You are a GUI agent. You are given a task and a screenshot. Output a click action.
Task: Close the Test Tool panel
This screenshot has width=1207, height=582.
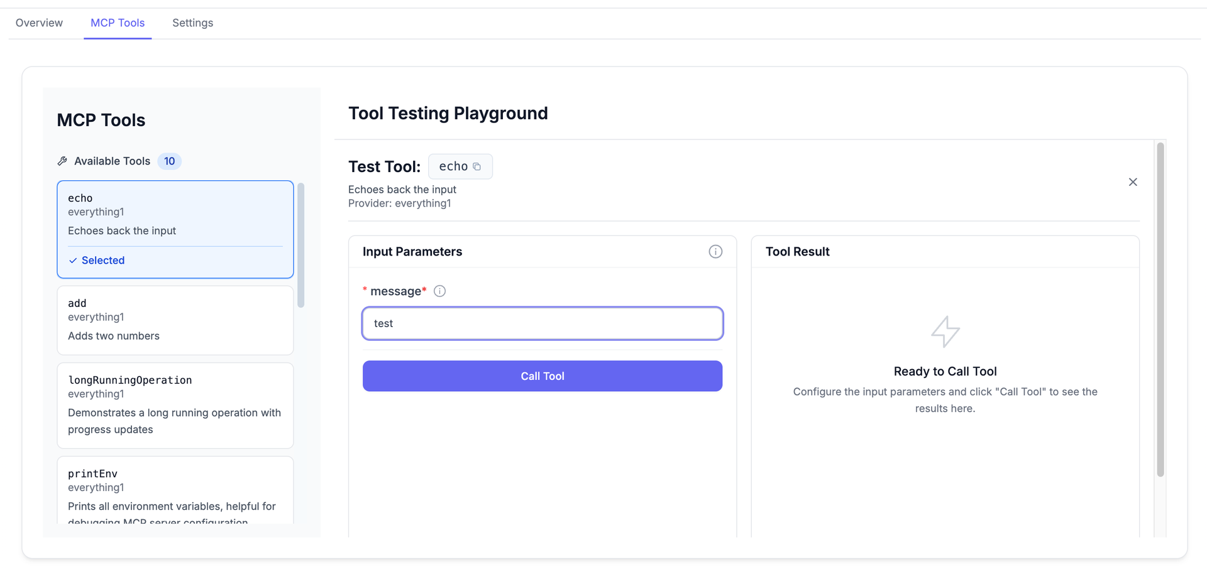pos(1133,182)
